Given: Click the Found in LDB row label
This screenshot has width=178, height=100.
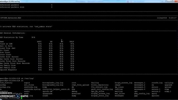Looking at the screenshot, I should [6, 44].
